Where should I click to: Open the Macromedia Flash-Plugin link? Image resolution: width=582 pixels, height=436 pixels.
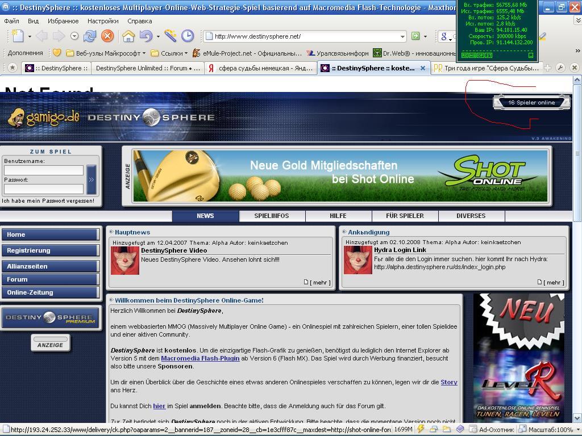coord(200,359)
